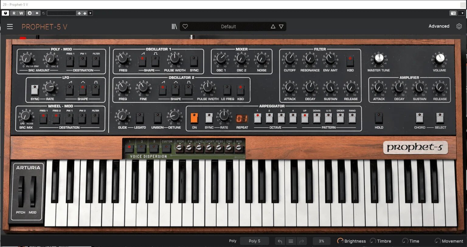Enable the R automation read button
Image resolution: width=467 pixels, height=247 pixels.
click(14, 13)
